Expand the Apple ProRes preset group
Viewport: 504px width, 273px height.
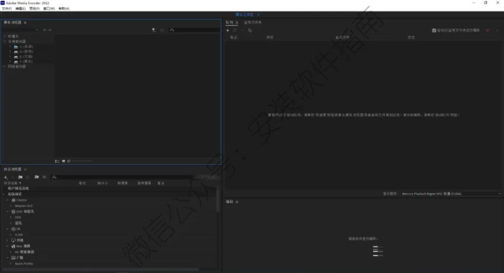click(11, 263)
